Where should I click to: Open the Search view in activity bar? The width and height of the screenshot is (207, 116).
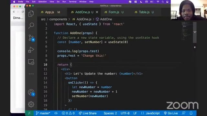point(31,25)
